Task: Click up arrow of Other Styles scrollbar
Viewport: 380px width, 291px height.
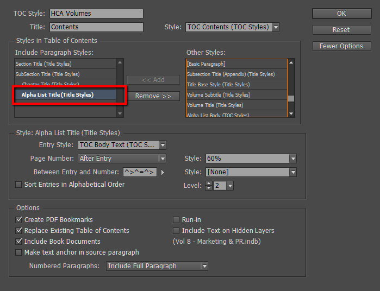Action: (291, 62)
